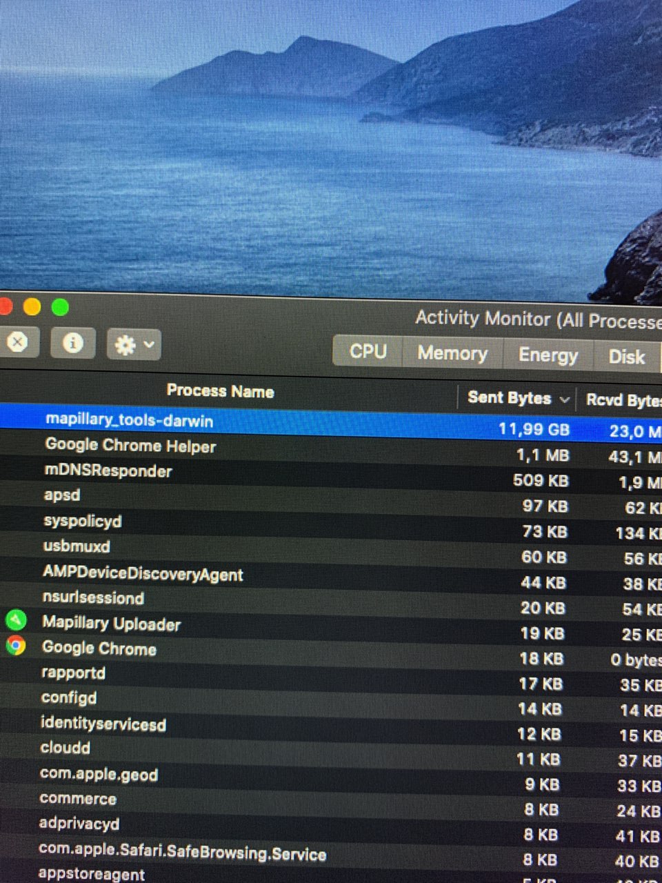Click the 73 KB sent bytes value

click(x=544, y=531)
